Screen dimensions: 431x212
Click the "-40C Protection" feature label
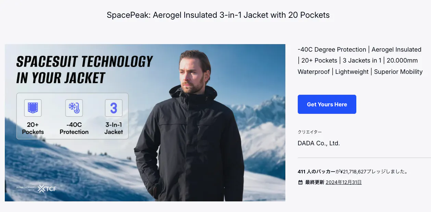[74, 128]
